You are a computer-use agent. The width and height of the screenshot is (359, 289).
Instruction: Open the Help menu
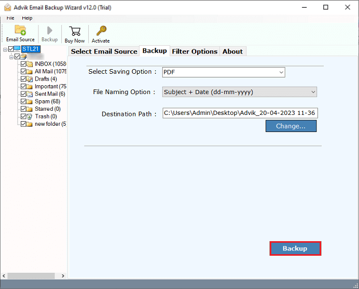pyautogui.click(x=27, y=18)
